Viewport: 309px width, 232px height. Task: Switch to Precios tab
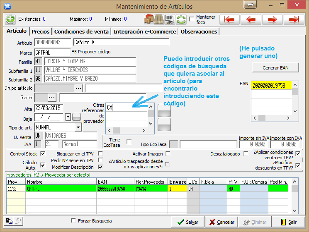tap(40, 31)
